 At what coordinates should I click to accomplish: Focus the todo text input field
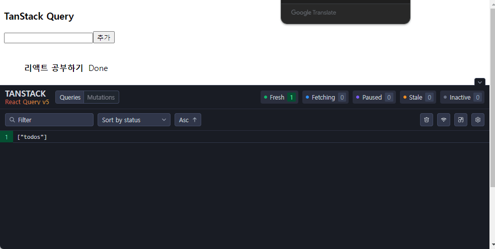(x=48, y=38)
